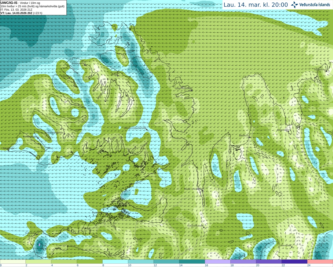Select the 4–6 m/s light green legend swatch
The image size is (333, 267).
point(64,261)
